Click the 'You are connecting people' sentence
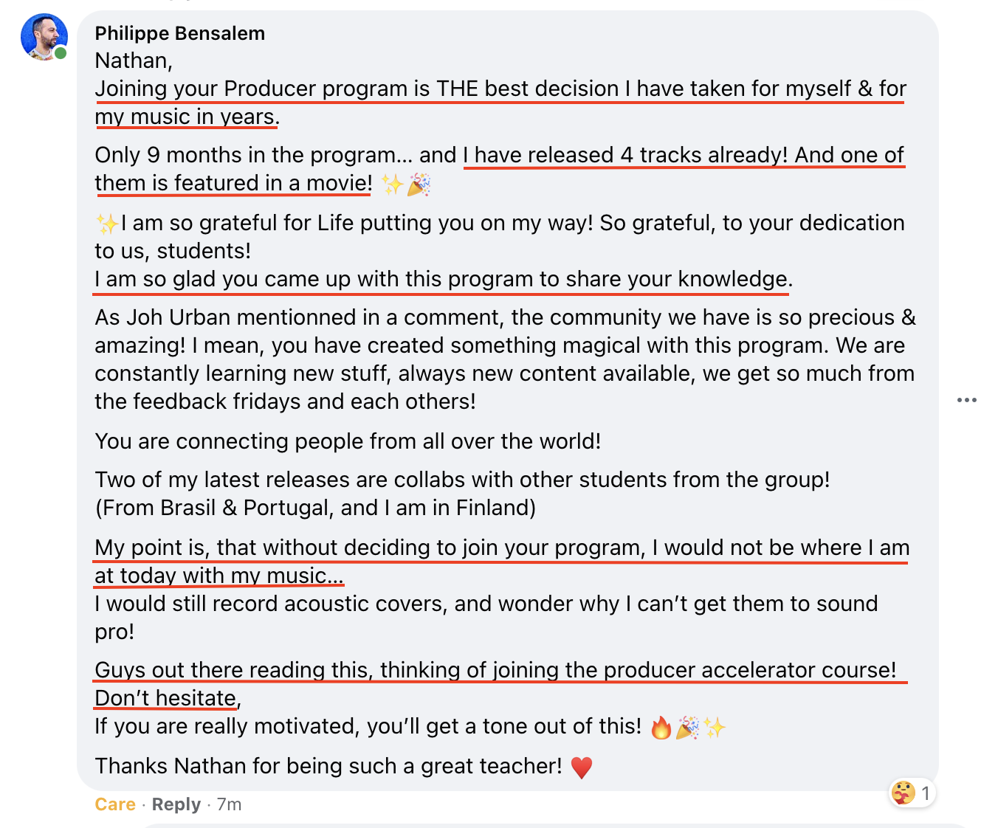The height and width of the screenshot is (828, 998). point(348,441)
